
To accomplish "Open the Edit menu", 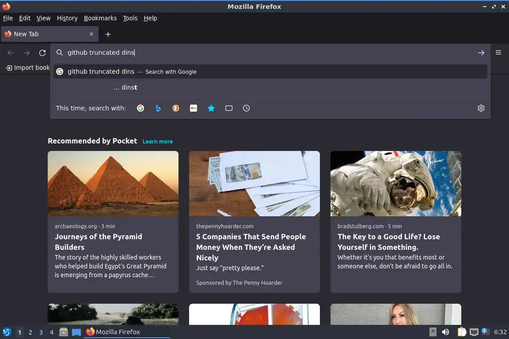I will [x=25, y=18].
